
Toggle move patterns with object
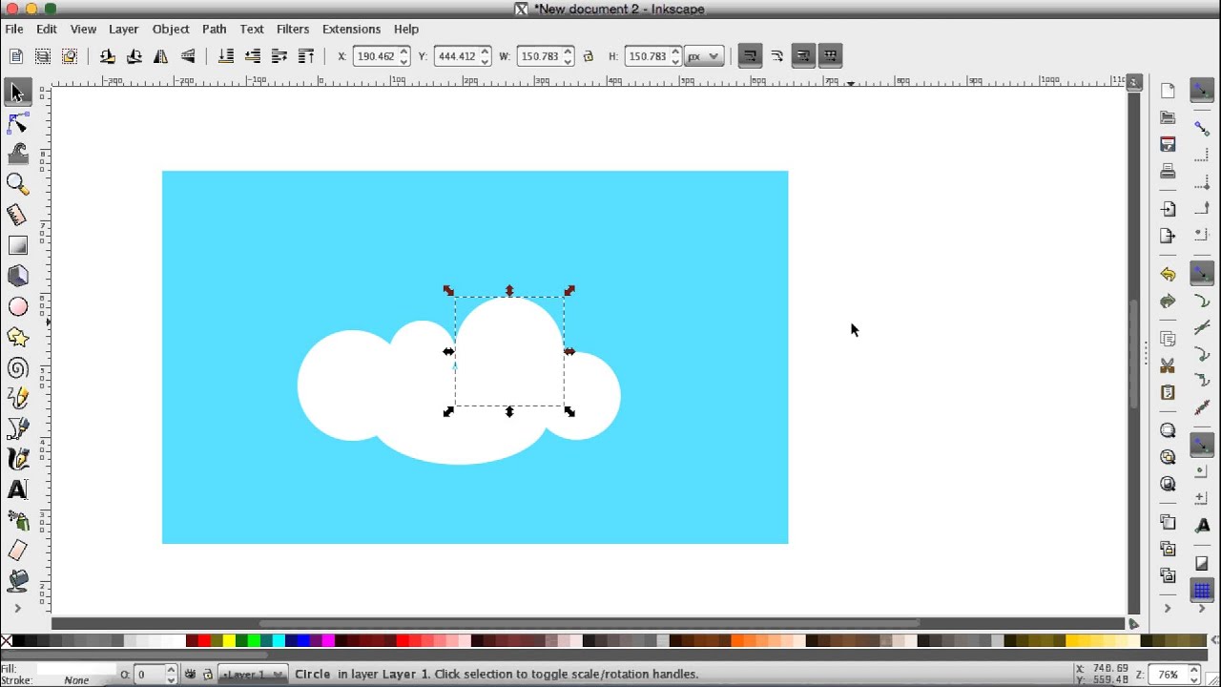pos(830,56)
